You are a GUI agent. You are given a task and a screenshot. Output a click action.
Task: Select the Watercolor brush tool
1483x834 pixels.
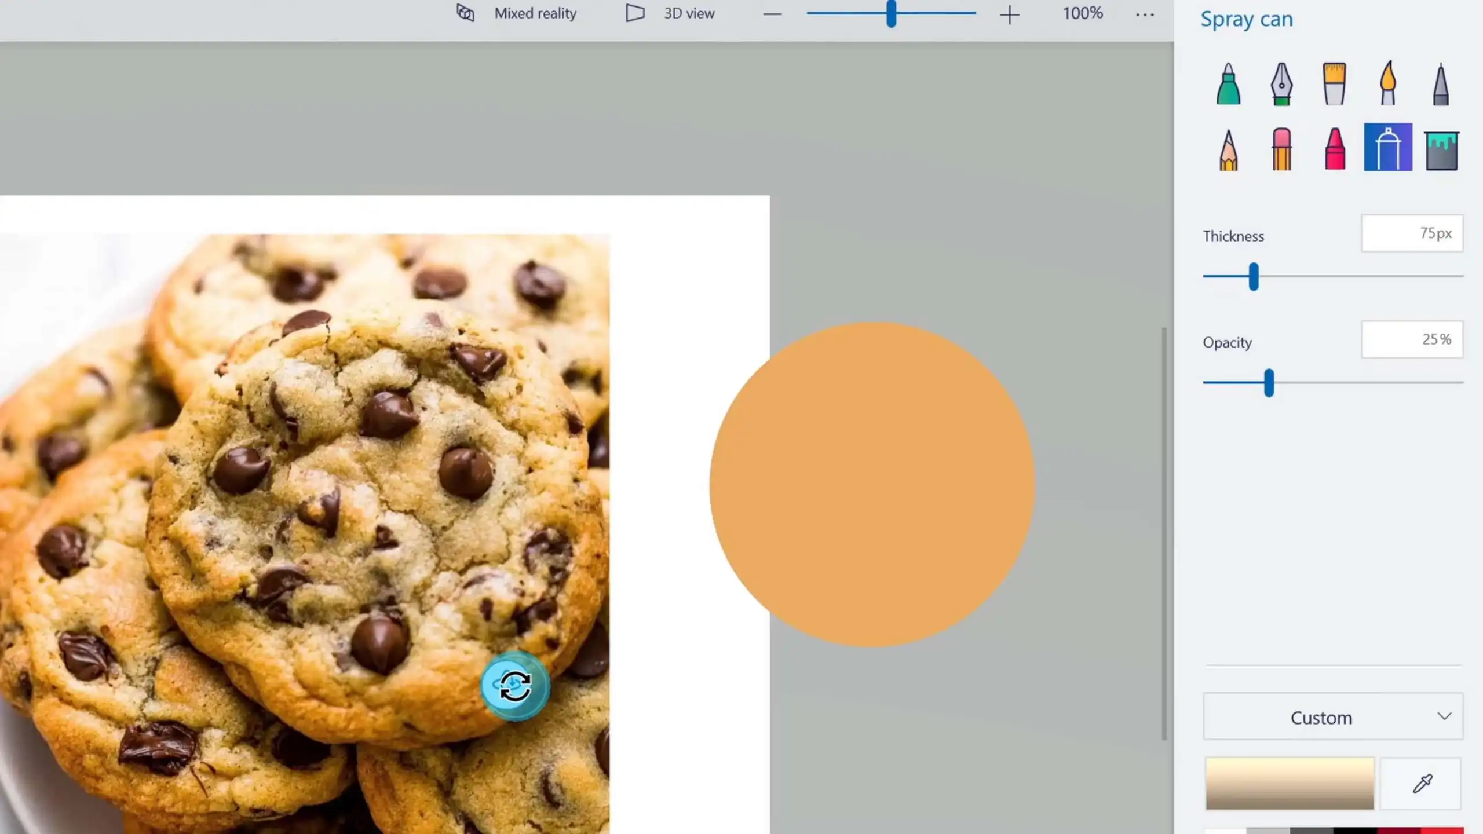point(1387,84)
